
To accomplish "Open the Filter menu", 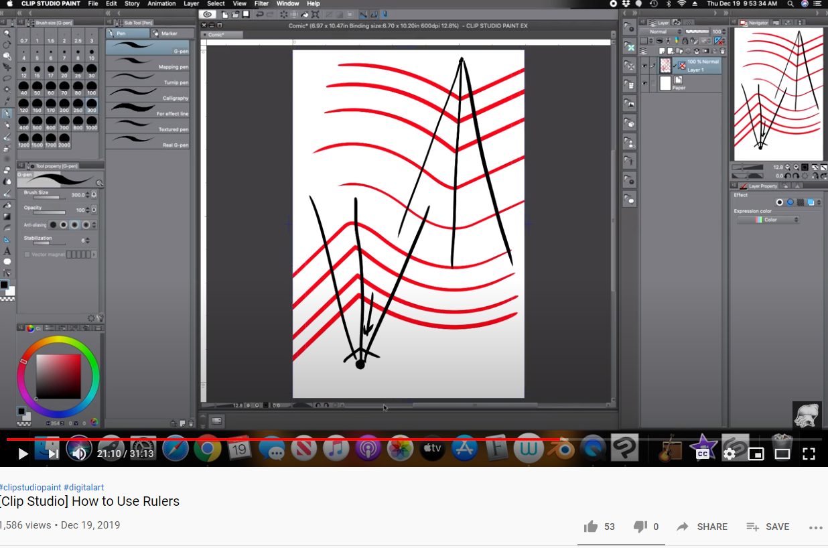I will click(261, 4).
